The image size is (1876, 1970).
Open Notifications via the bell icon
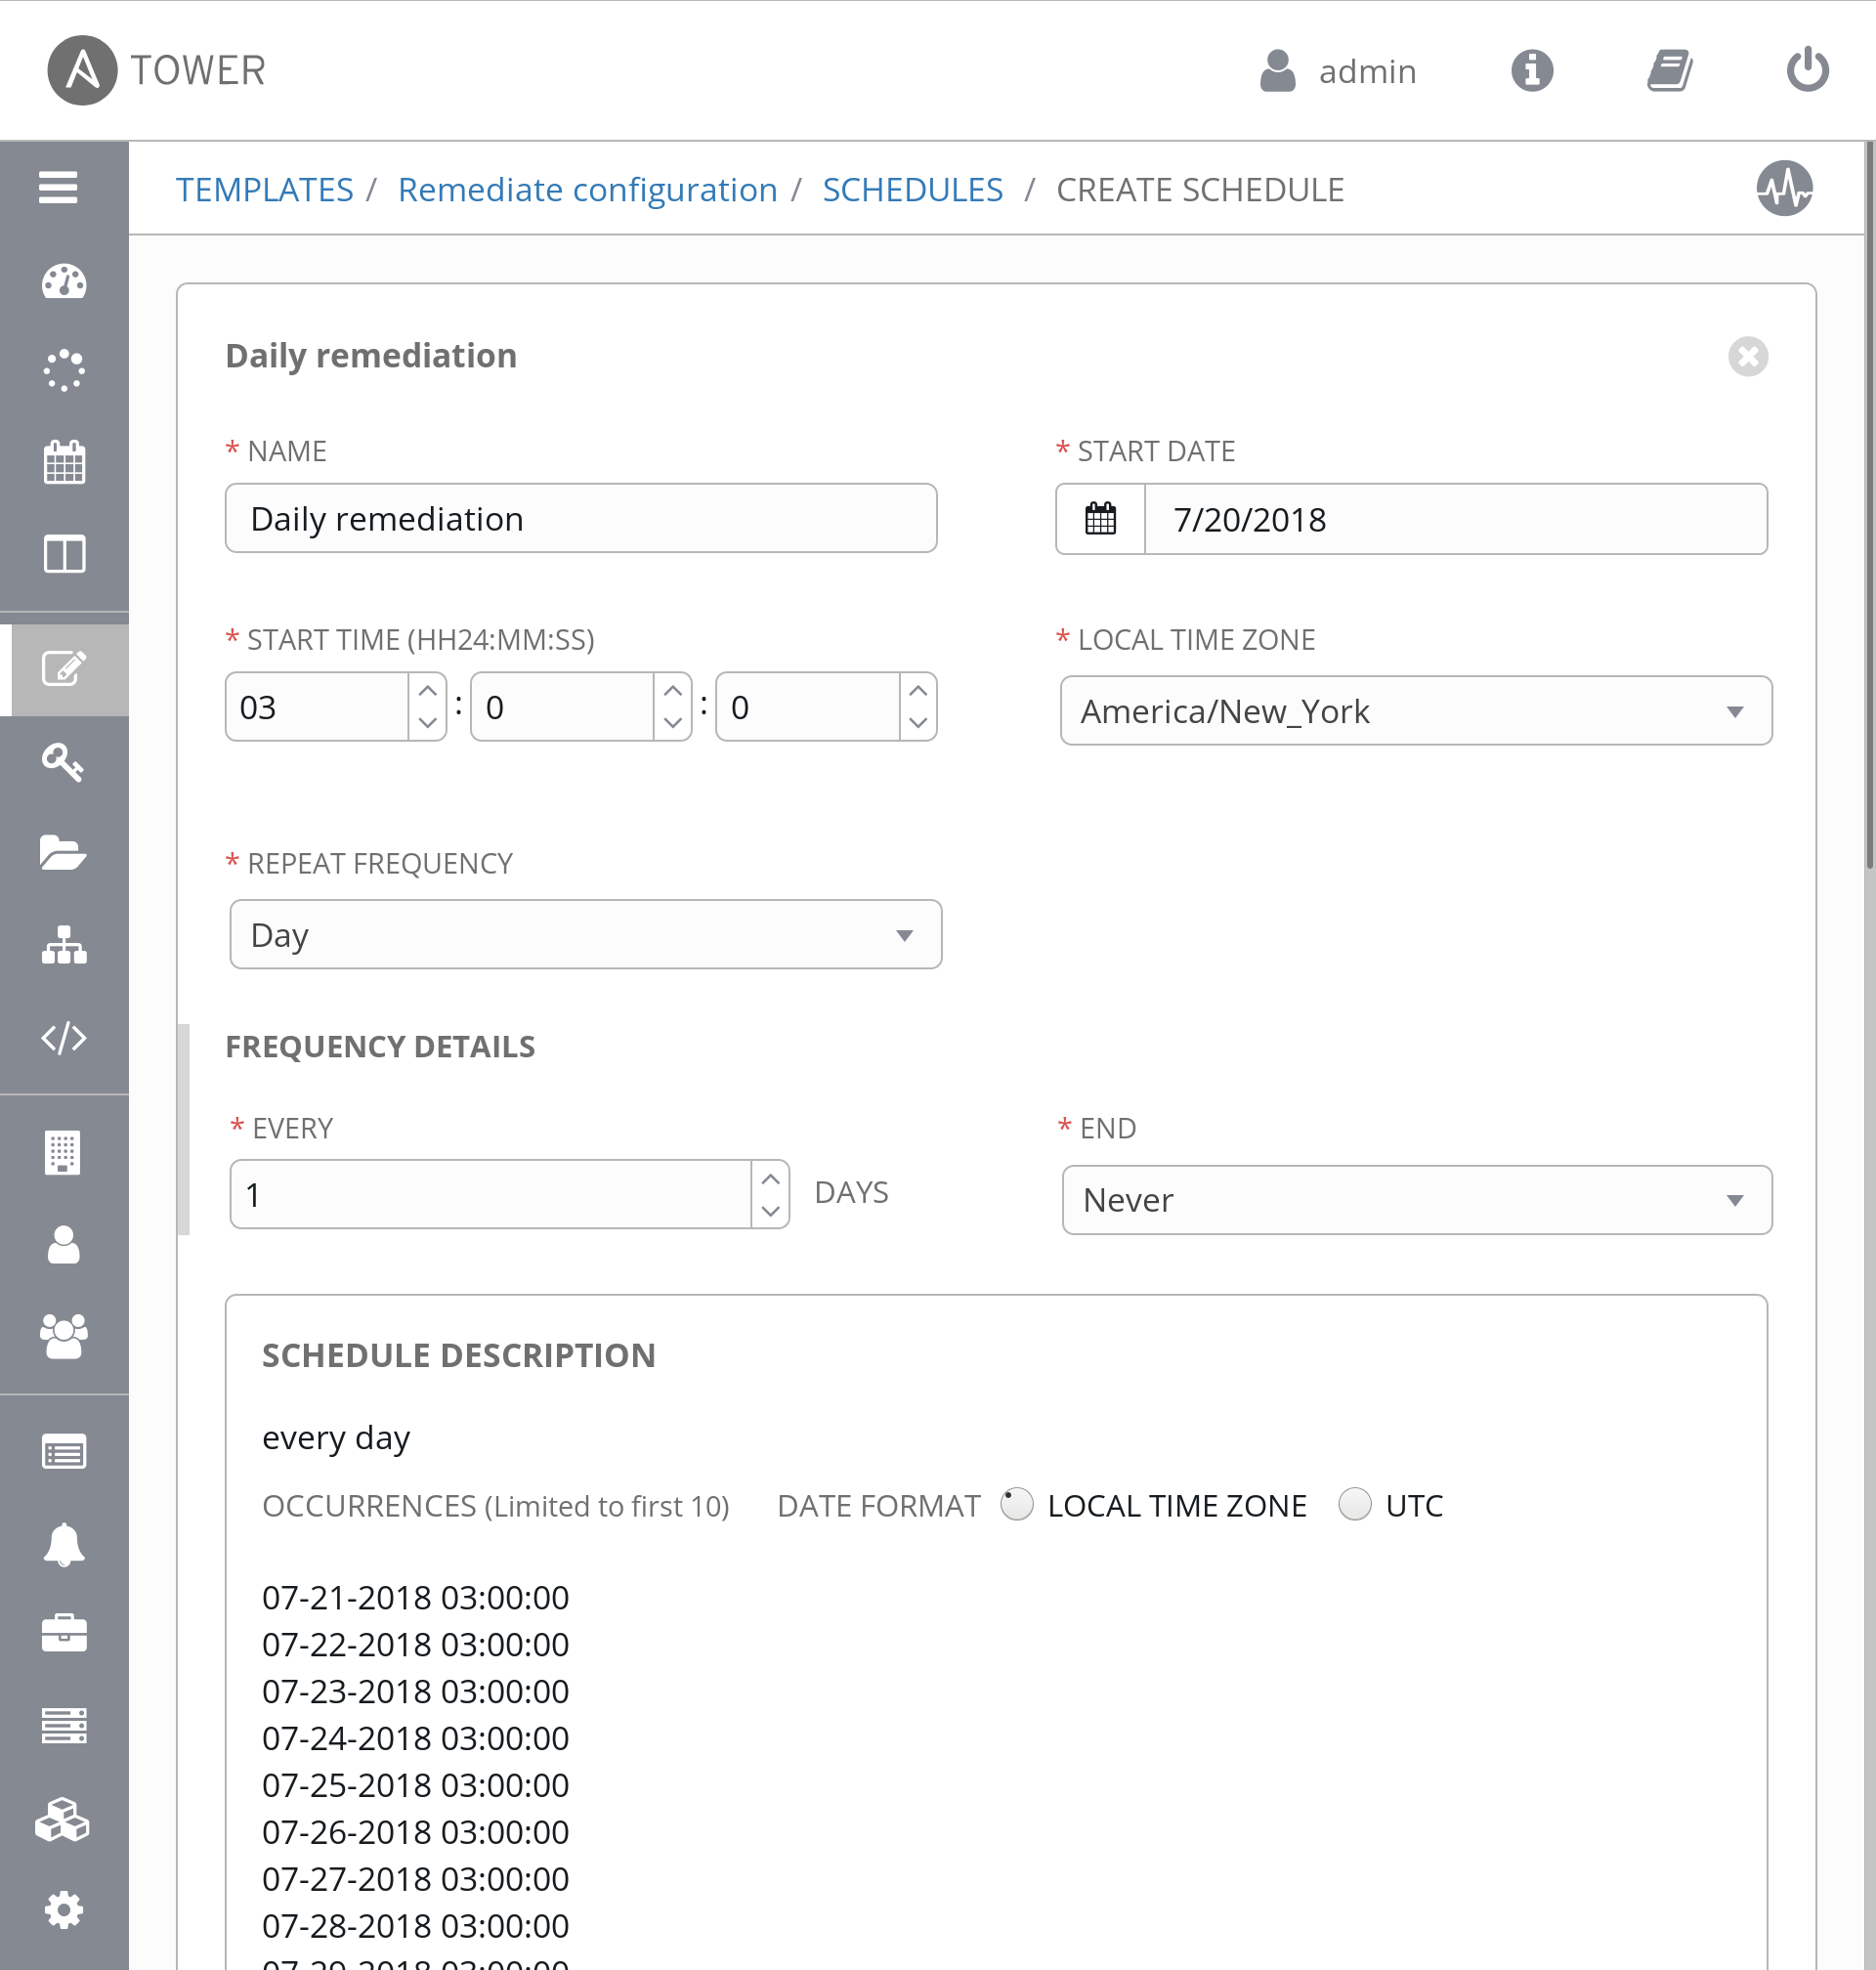coord(63,1543)
